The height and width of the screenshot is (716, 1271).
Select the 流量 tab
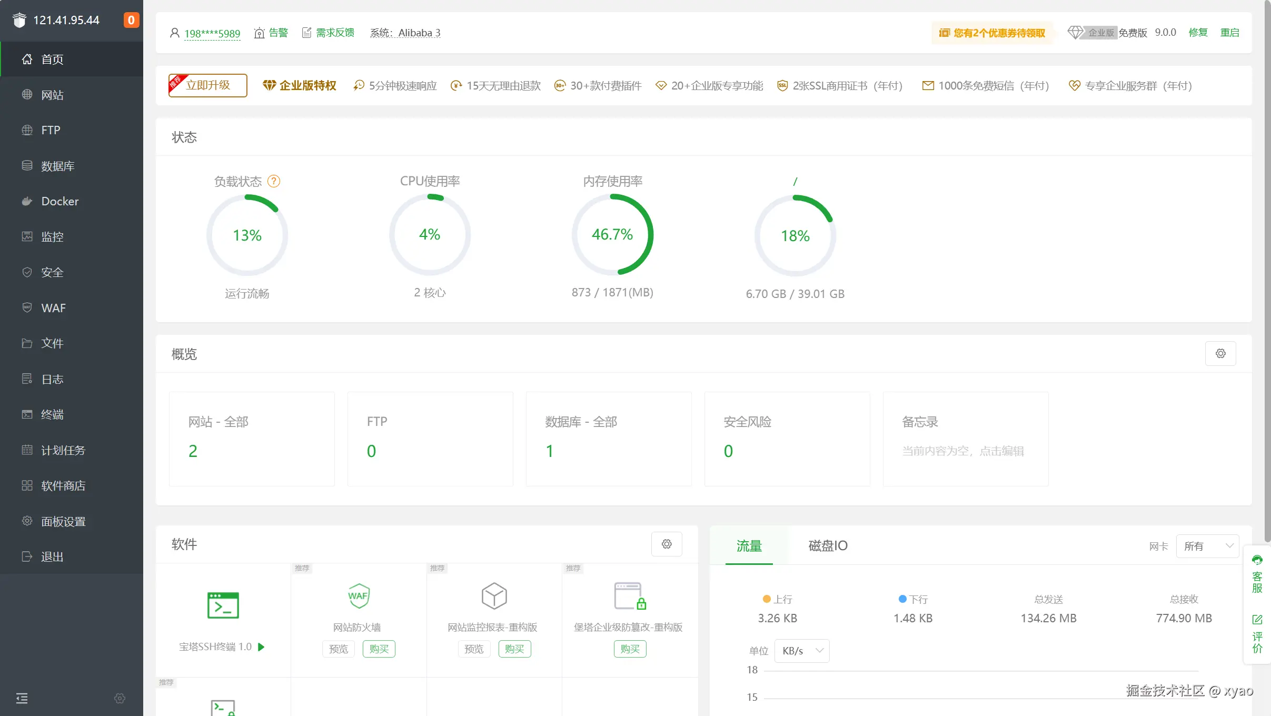click(x=749, y=546)
